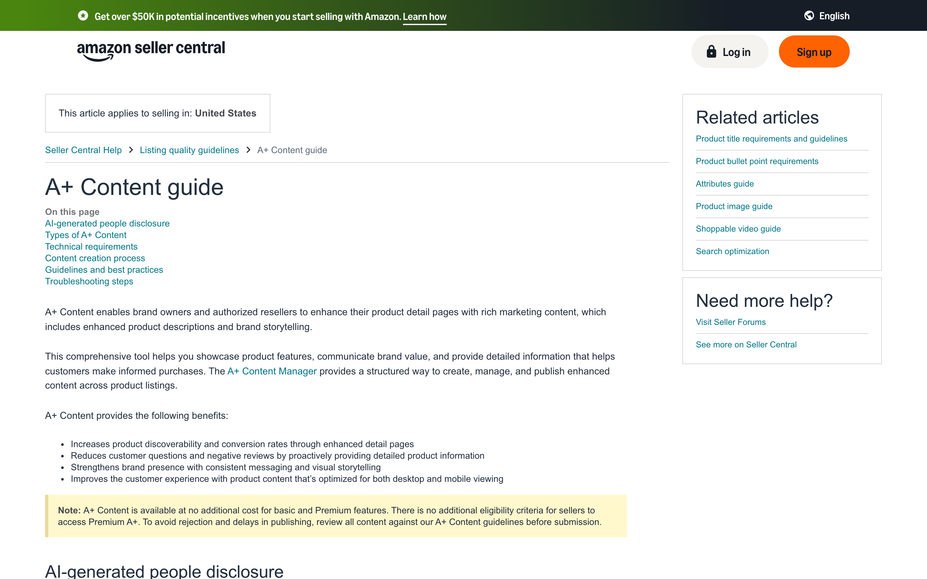Viewport: 927px width, 579px height.
Task: Click the AI-generated people disclosure section heading
Action: pos(164,571)
